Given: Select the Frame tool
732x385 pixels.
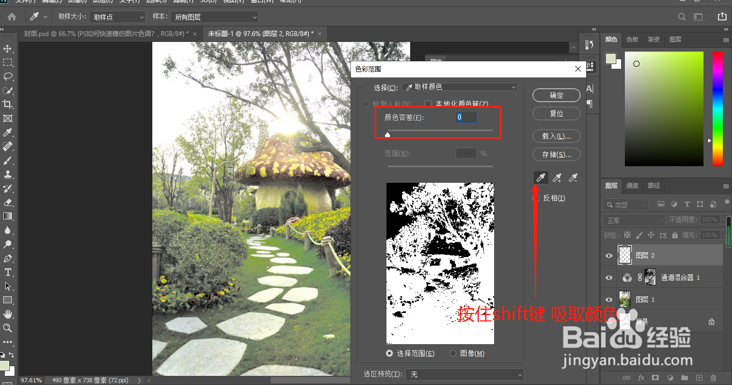Looking at the screenshot, I should pyautogui.click(x=8, y=118).
